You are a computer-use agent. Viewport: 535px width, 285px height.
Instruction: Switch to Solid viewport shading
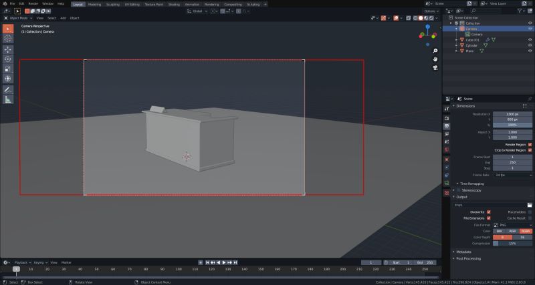[421, 18]
